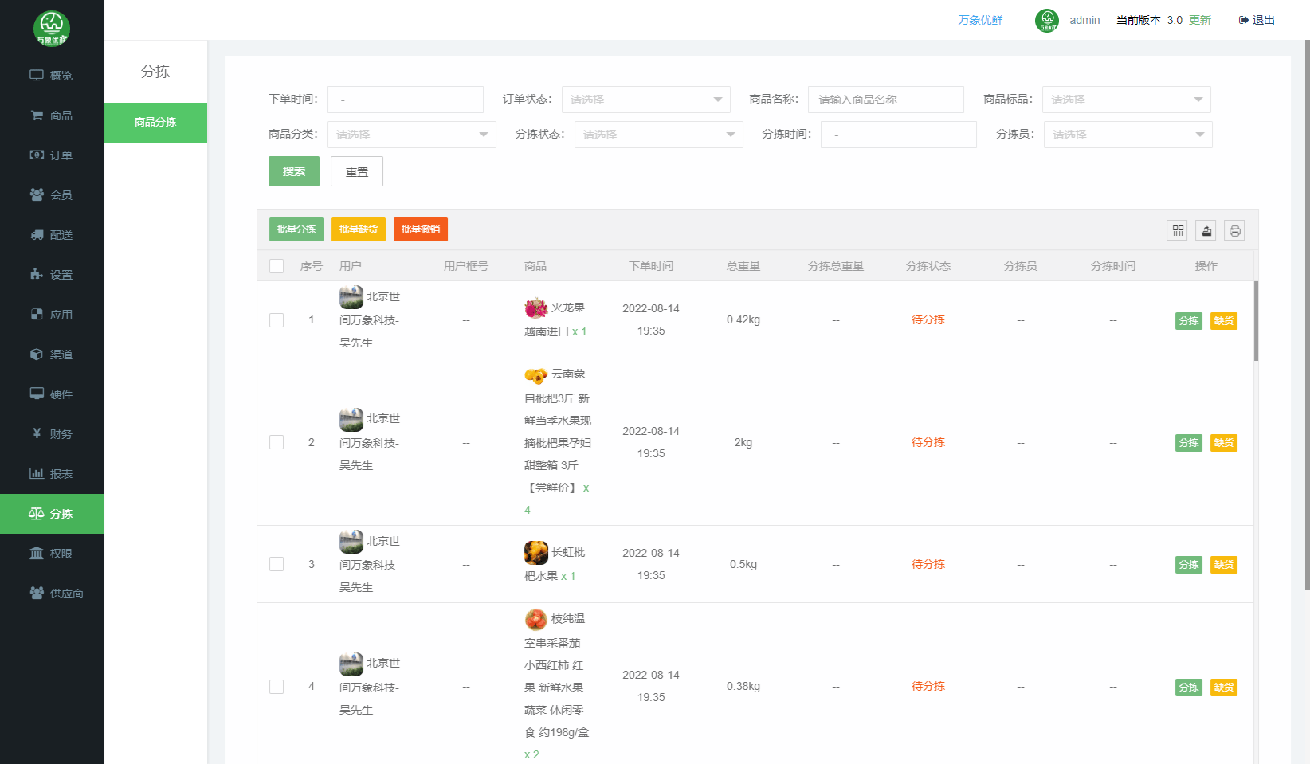Click the admin avatar icon in header

tap(1046, 21)
